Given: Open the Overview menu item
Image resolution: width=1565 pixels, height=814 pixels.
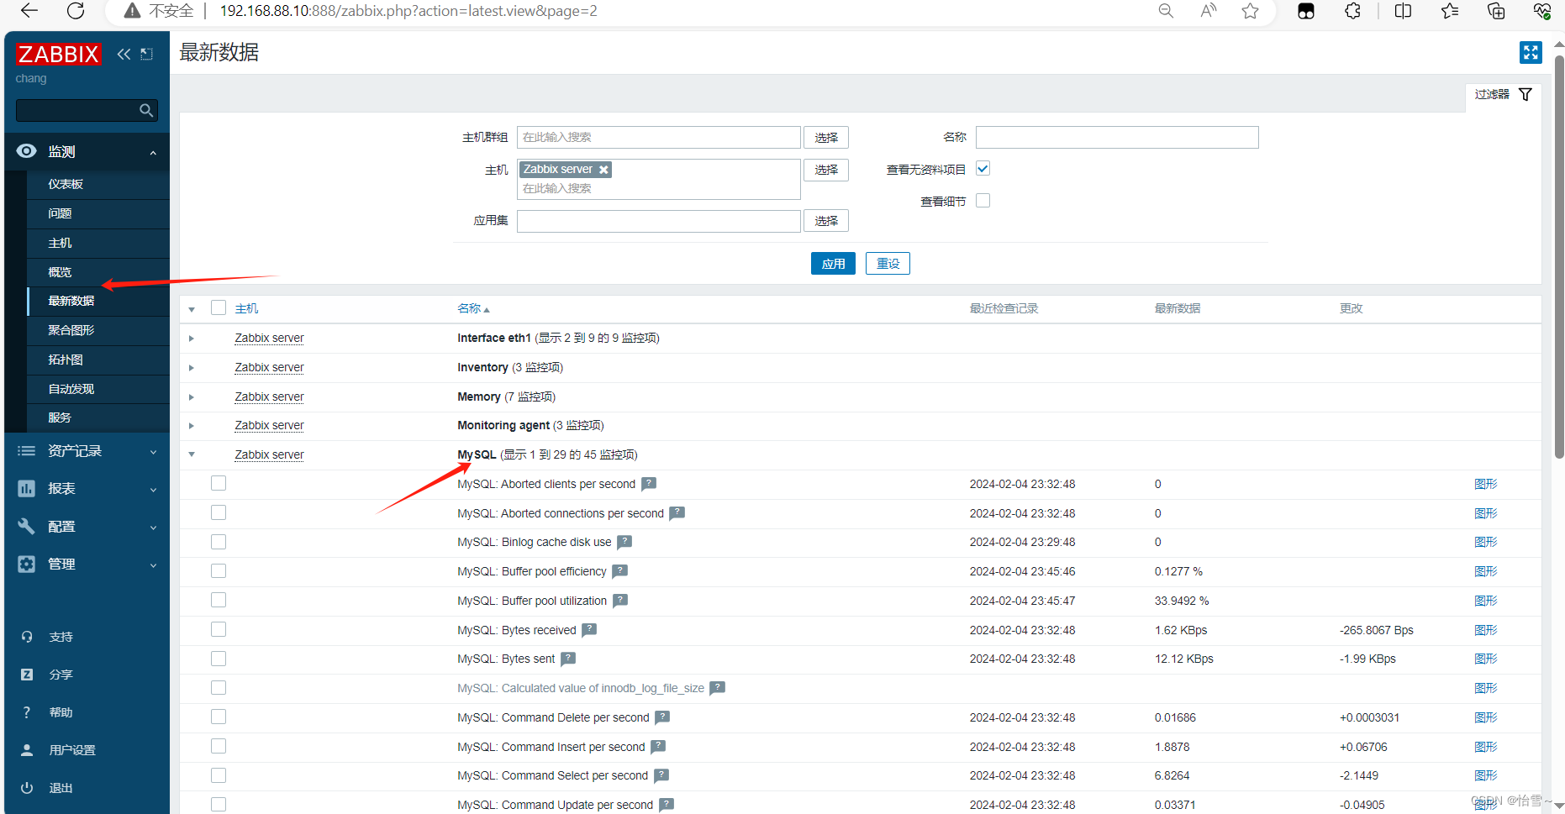Looking at the screenshot, I should coord(98,272).
